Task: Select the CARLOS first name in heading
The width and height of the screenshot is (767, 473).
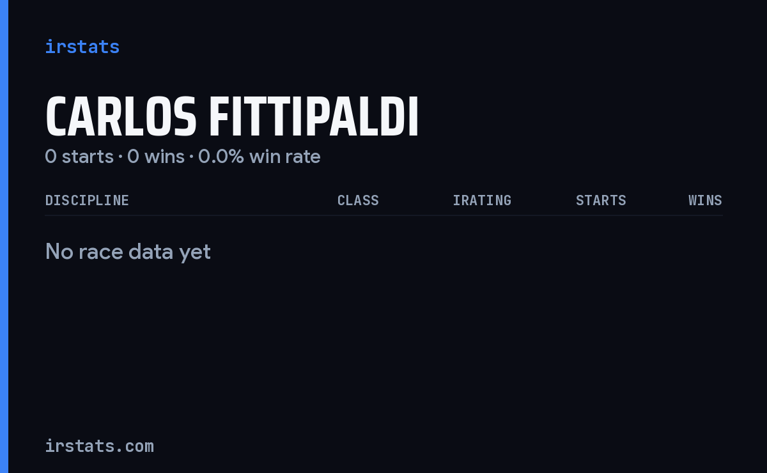Action: point(121,118)
